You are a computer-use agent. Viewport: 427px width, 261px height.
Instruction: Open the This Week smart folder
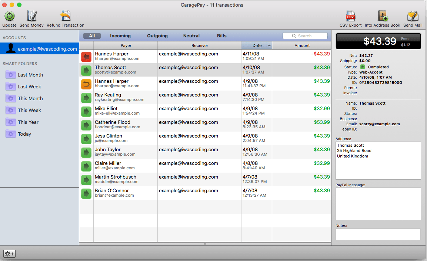click(x=29, y=111)
